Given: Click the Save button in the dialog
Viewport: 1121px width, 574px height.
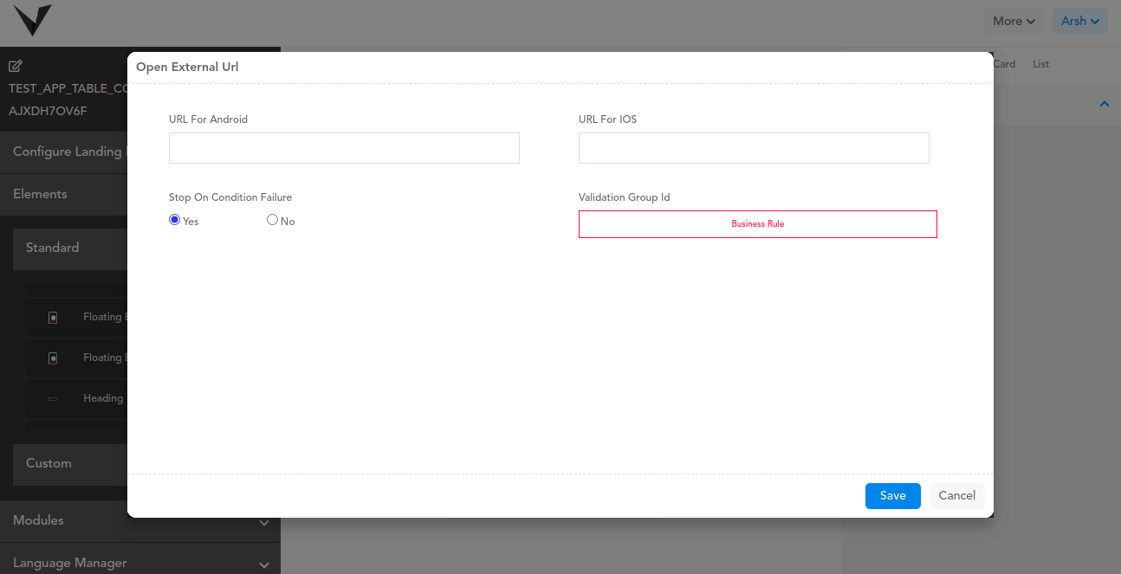Looking at the screenshot, I should click(892, 496).
